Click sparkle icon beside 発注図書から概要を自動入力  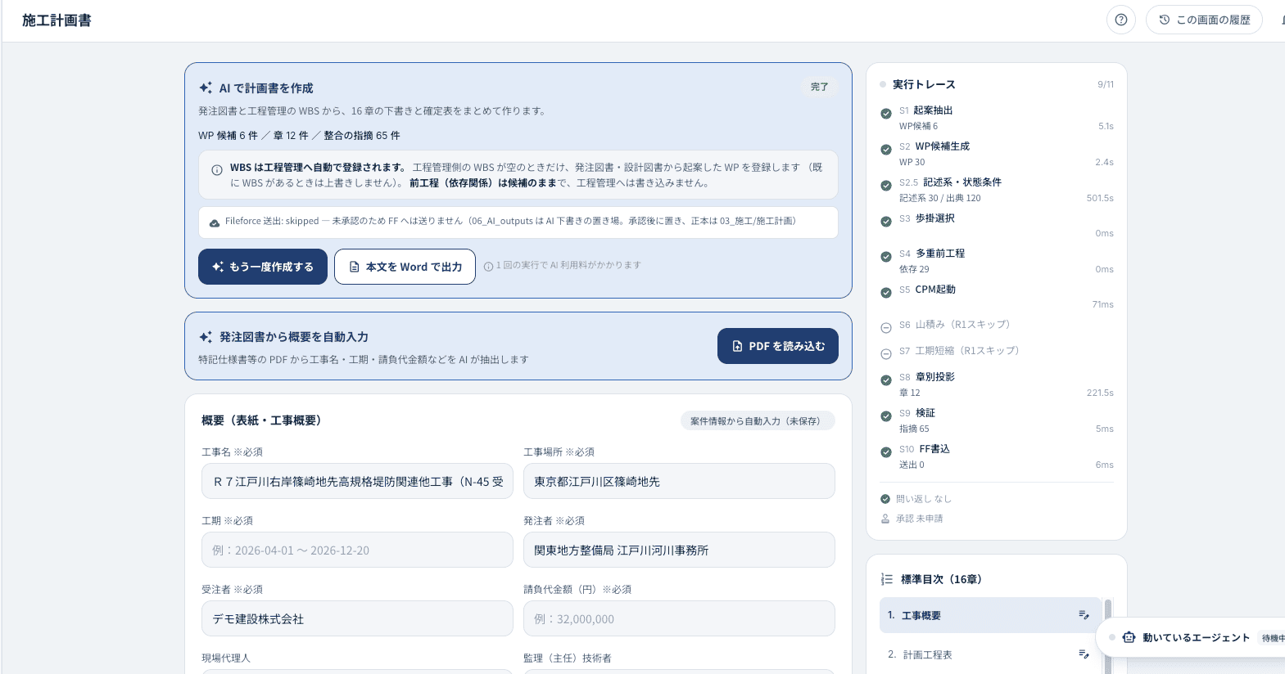click(x=206, y=336)
